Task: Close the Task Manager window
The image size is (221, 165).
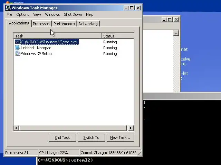Action: click(x=138, y=8)
